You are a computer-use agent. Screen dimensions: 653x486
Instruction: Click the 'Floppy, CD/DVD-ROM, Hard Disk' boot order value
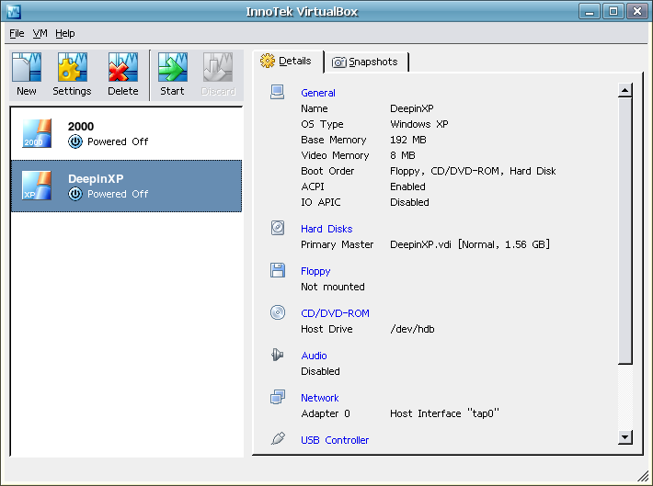[473, 171]
